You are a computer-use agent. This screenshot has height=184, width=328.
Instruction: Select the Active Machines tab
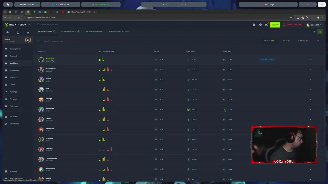point(45,31)
